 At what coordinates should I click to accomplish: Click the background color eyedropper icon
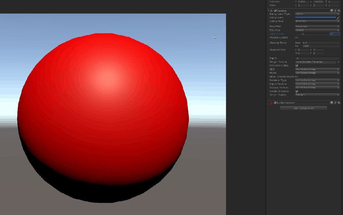tap(338, 17)
